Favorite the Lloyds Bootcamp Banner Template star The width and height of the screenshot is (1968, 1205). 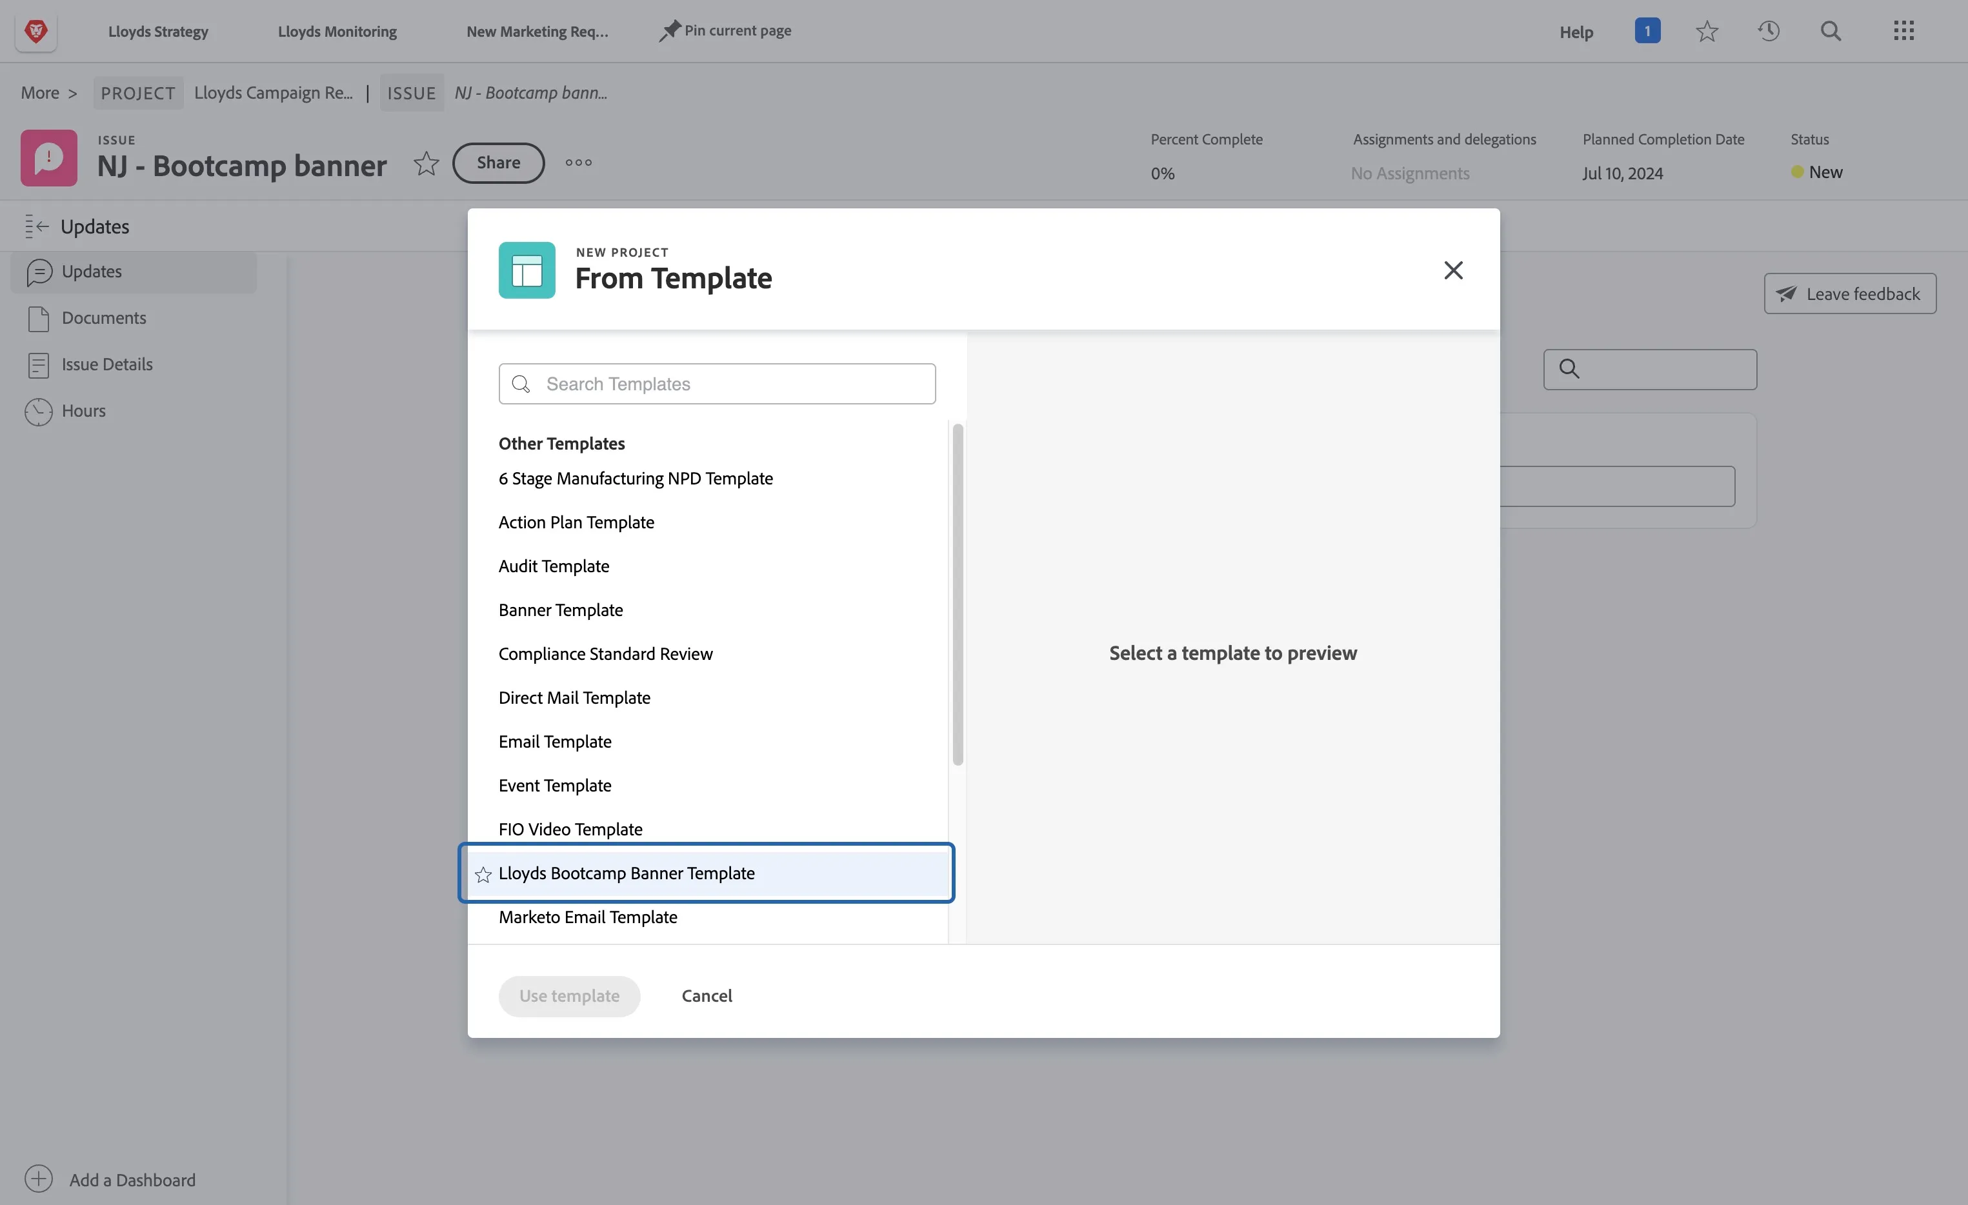tap(483, 875)
